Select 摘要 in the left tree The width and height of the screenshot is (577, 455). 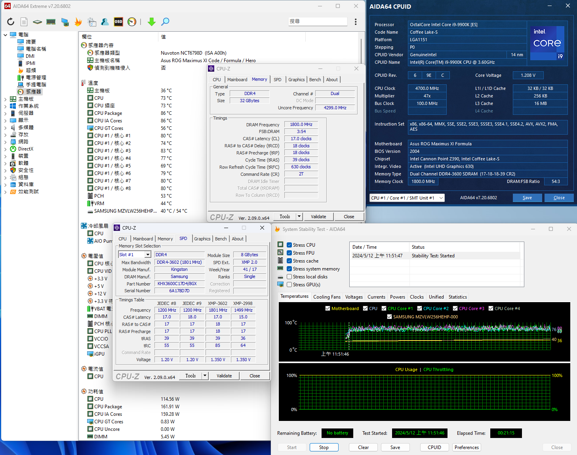tap(31, 42)
